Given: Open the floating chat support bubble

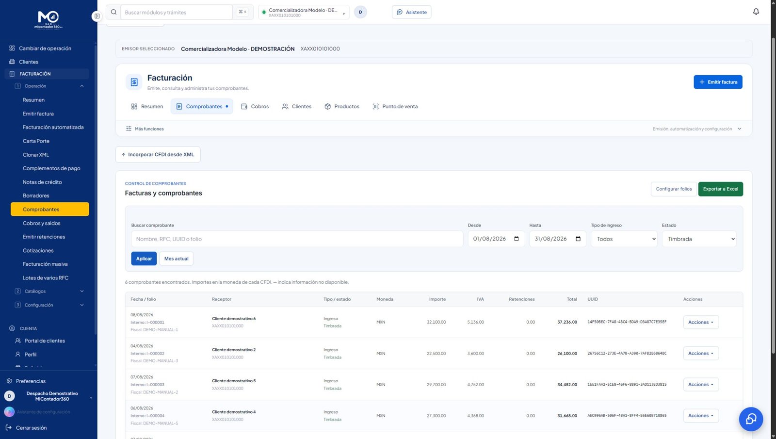Looking at the screenshot, I should (751, 419).
